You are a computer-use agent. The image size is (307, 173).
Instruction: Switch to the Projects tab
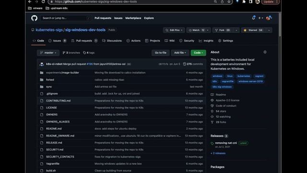tap(153, 41)
